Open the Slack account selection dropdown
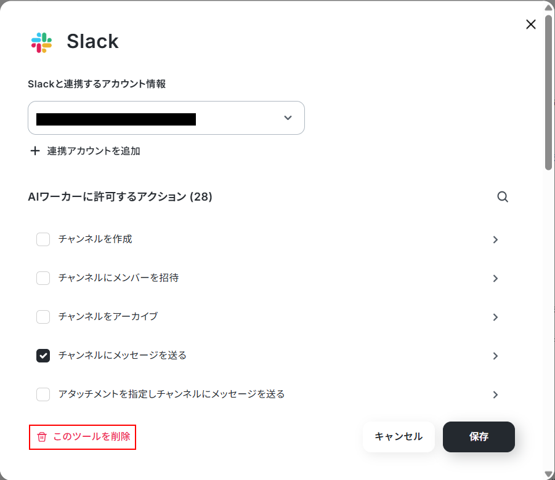The width and height of the screenshot is (555, 480). pos(166,118)
